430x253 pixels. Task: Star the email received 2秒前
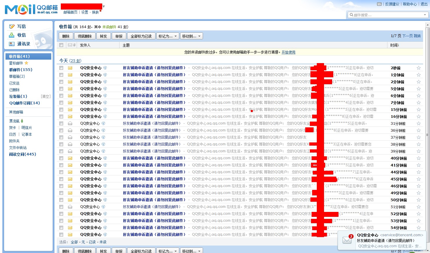click(x=418, y=68)
